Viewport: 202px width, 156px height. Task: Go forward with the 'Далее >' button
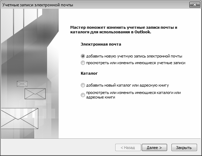(154, 148)
